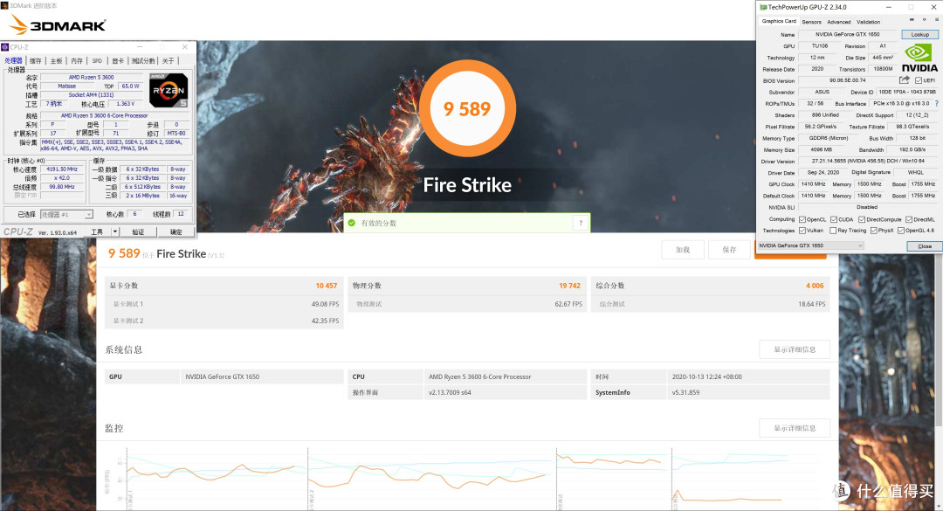
Task: Click the GPU-Z refresh icon
Action: point(924,20)
